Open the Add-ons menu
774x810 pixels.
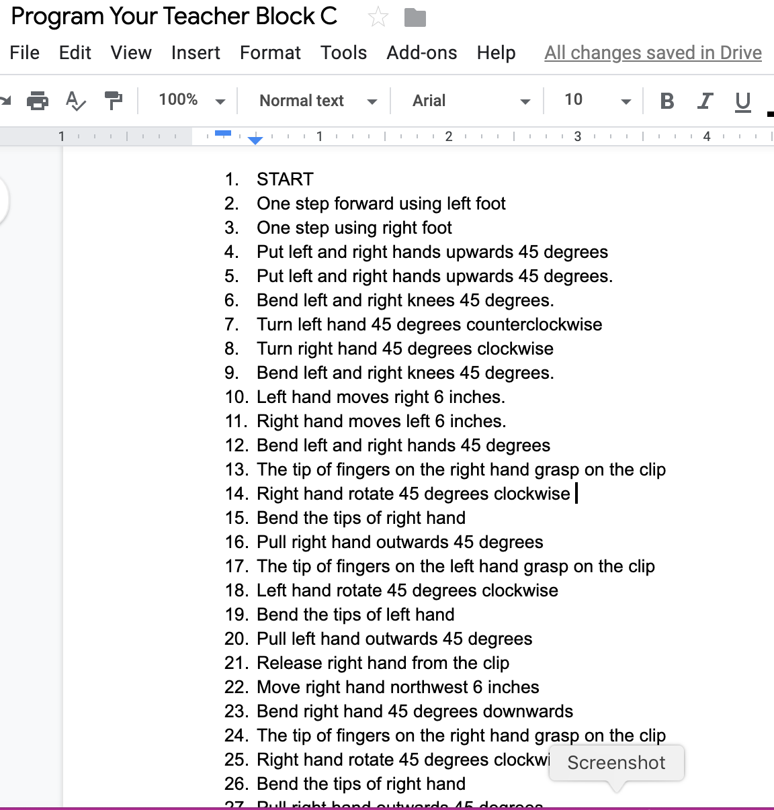pyautogui.click(x=421, y=52)
